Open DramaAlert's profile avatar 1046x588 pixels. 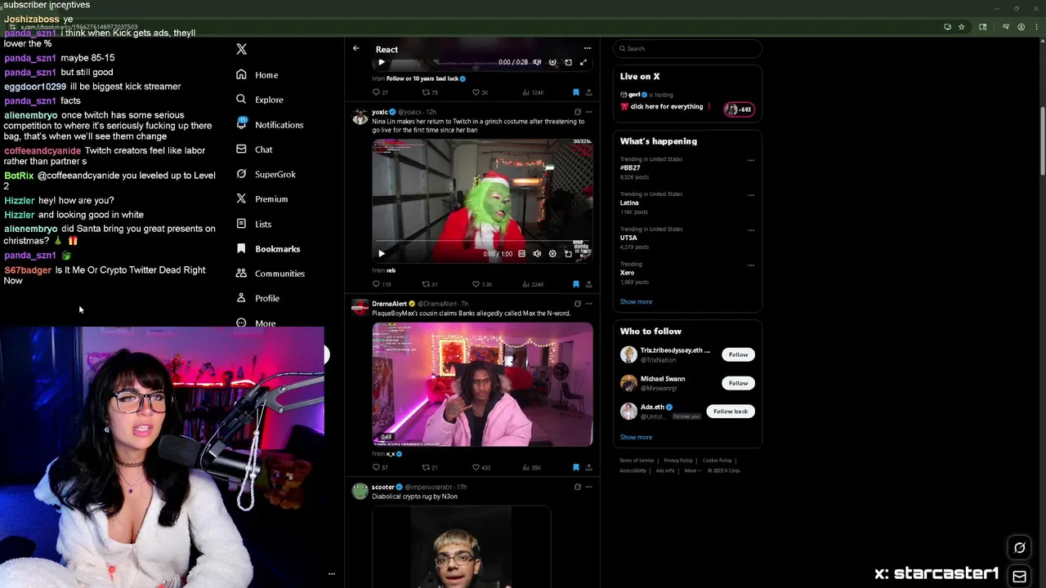(x=360, y=308)
